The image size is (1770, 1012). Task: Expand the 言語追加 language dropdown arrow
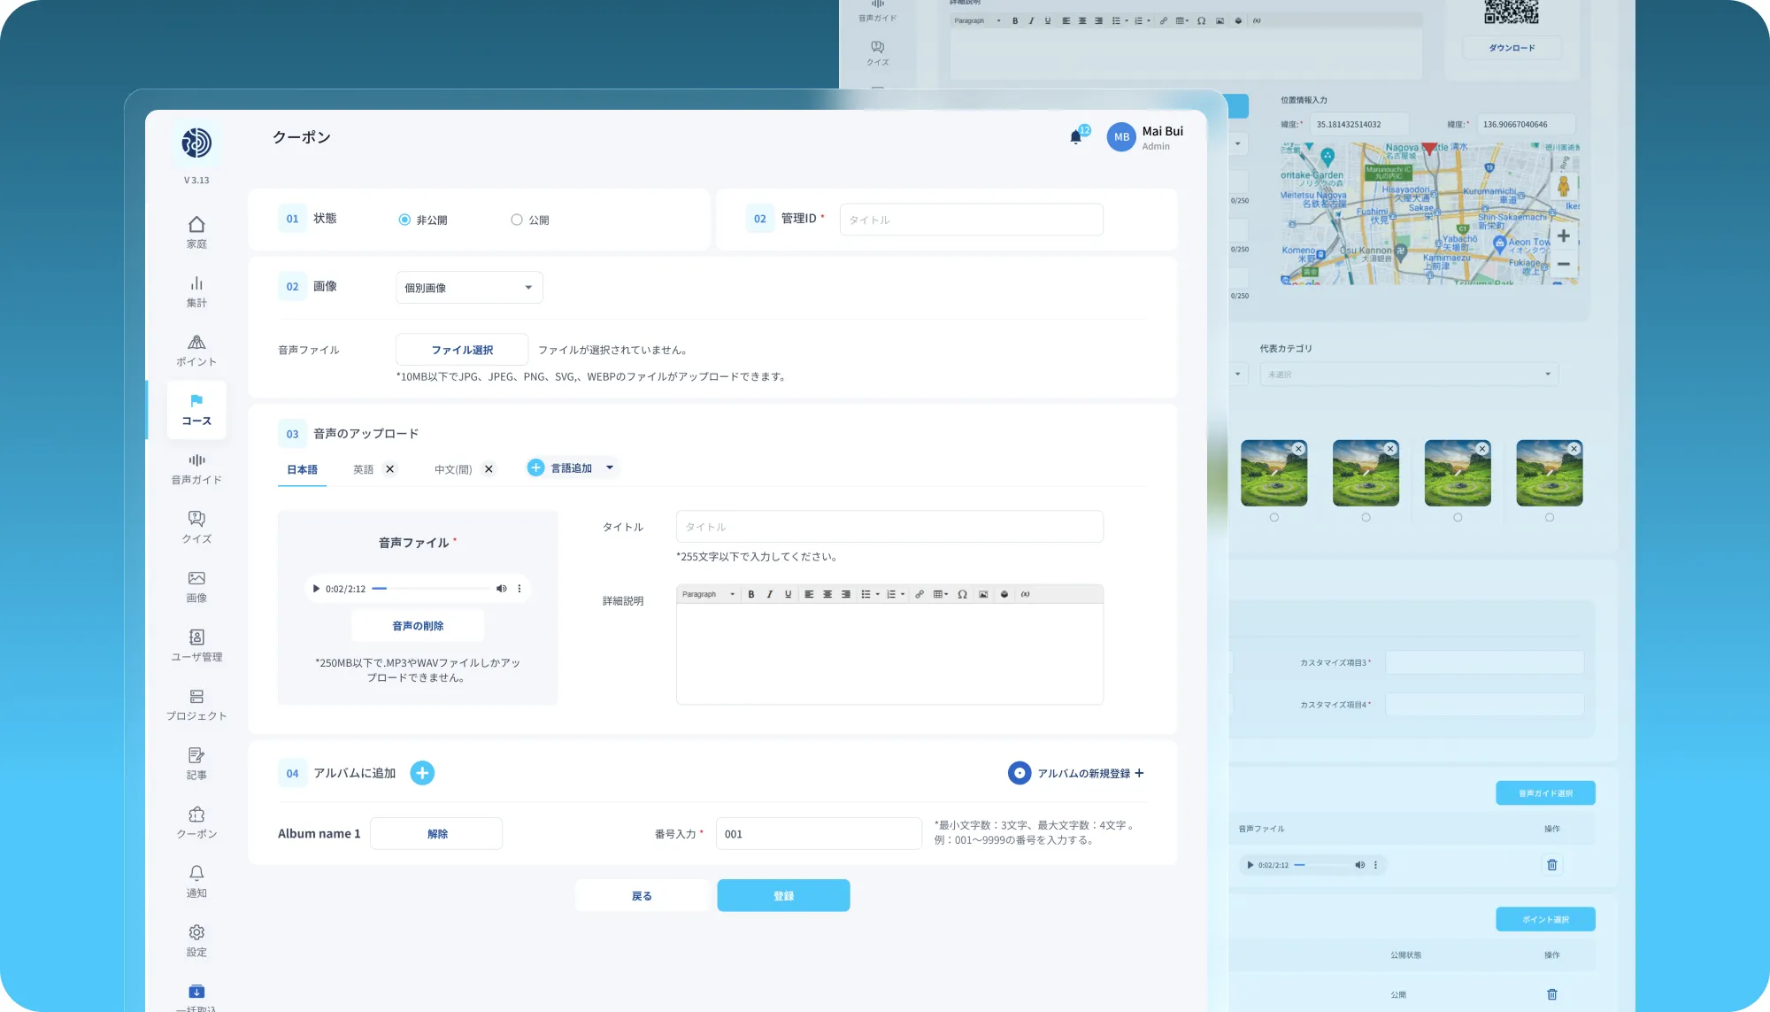coord(610,467)
